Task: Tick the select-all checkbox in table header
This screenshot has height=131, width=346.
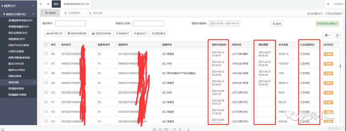Action: [x=46, y=44]
